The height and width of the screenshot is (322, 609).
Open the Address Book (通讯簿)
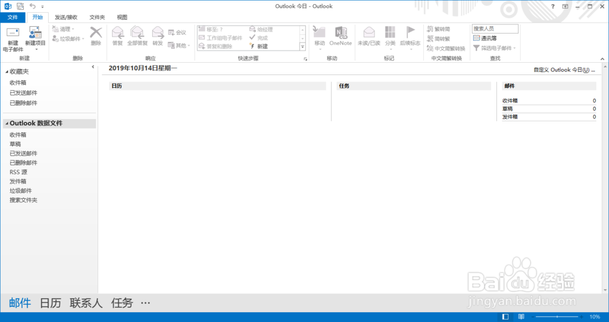485,38
